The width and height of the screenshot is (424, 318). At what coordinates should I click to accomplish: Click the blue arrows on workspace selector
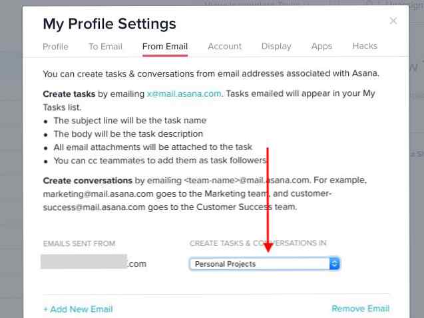click(334, 264)
